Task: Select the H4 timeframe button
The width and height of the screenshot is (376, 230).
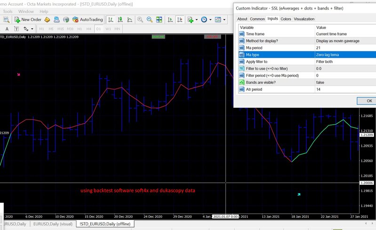Action: [x=88, y=29]
